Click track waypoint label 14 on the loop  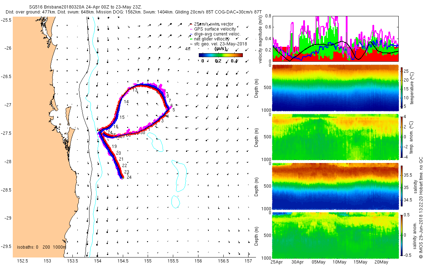click(126, 102)
